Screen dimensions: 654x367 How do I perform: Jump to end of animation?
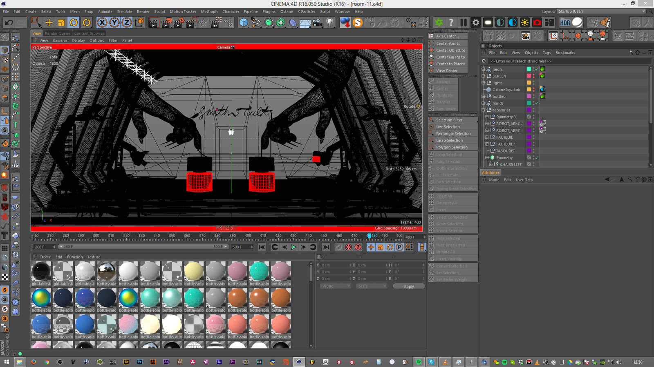326,247
